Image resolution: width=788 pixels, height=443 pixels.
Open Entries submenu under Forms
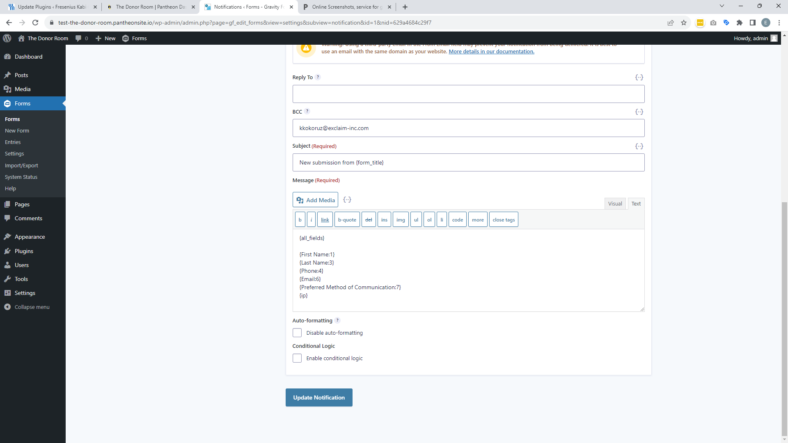coord(13,142)
